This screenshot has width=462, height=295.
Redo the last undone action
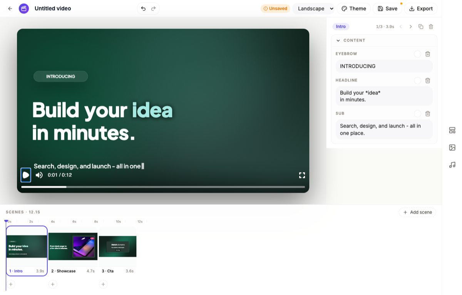click(154, 8)
